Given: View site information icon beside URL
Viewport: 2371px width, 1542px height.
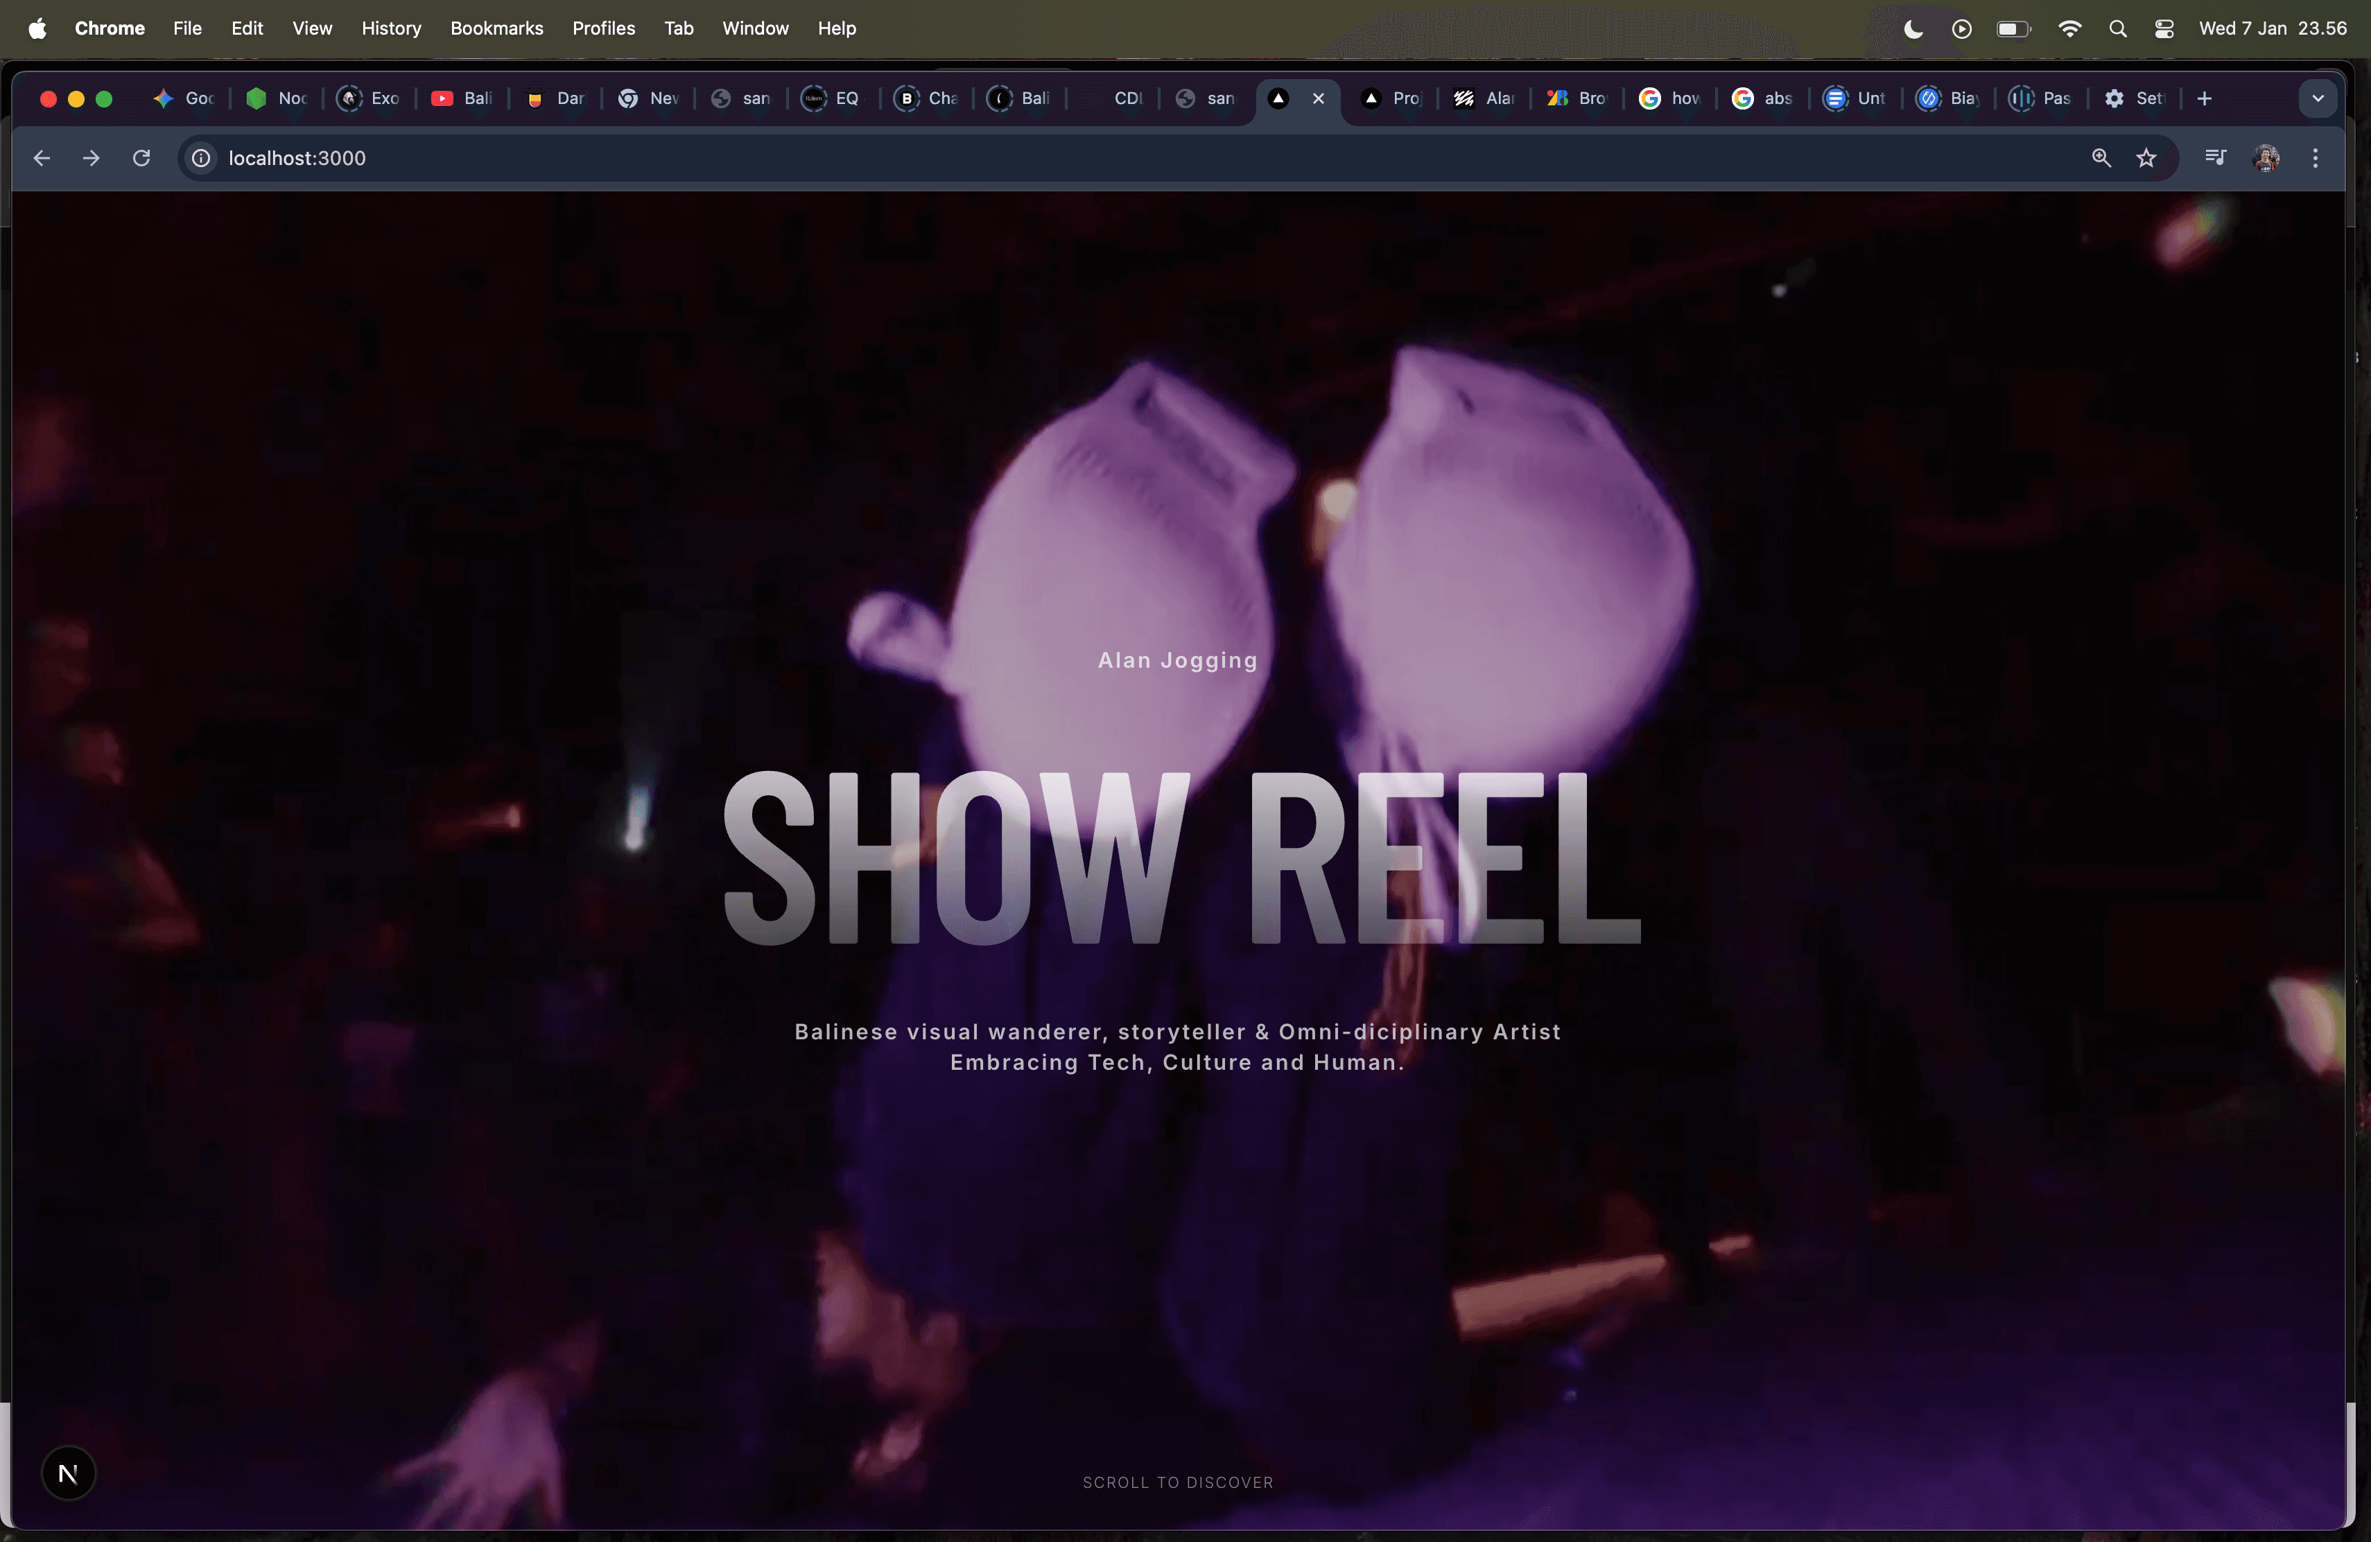Looking at the screenshot, I should click(x=201, y=157).
